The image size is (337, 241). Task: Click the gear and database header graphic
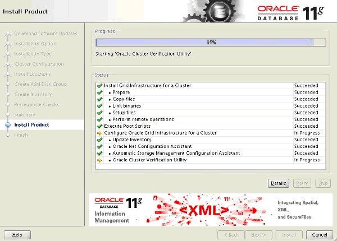[x=213, y=11]
